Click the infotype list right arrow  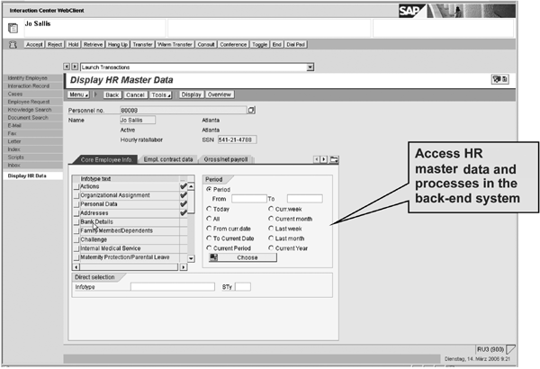point(184,267)
